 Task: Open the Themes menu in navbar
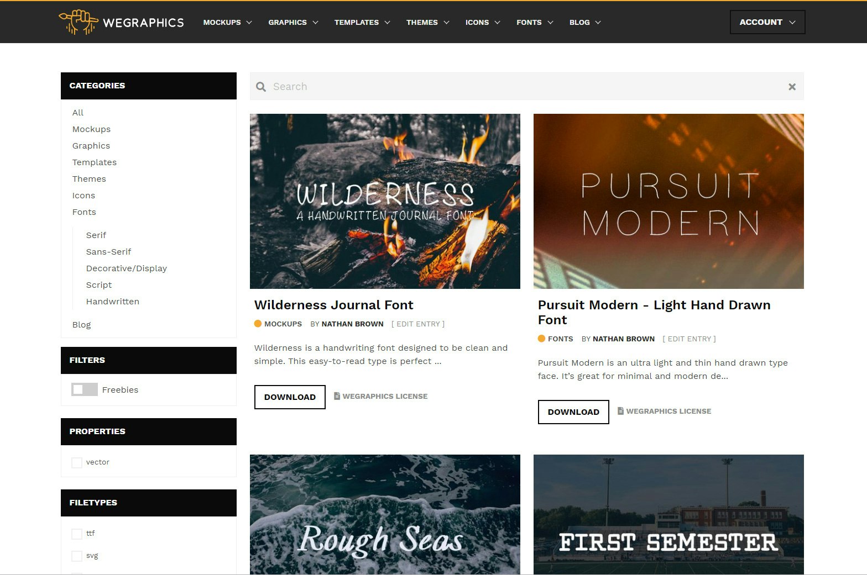pyautogui.click(x=427, y=22)
